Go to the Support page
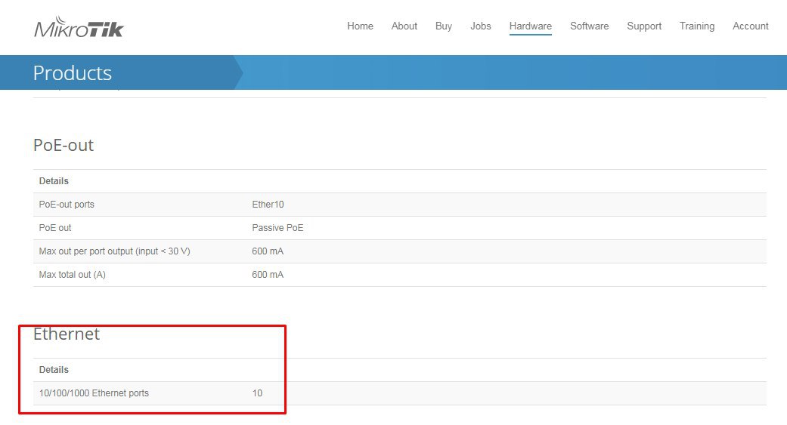 click(x=644, y=26)
